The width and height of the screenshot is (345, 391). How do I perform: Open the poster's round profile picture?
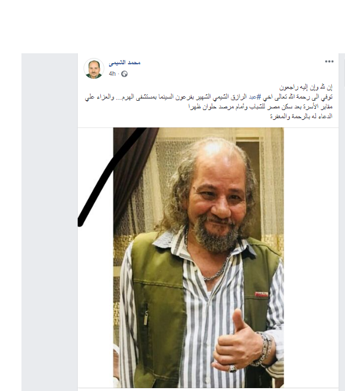click(x=94, y=68)
